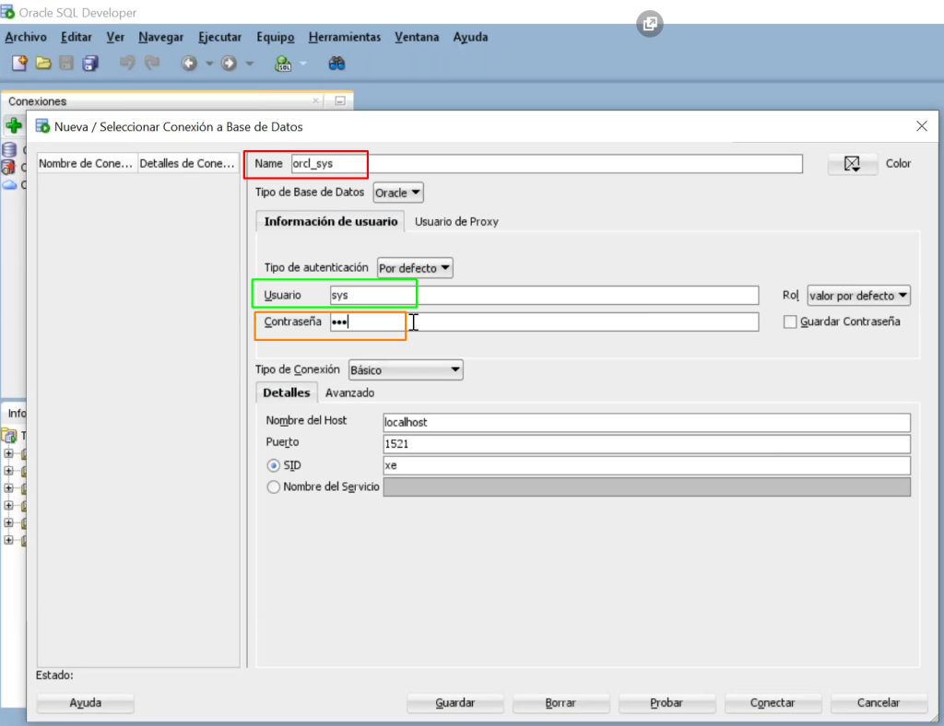Open the Ver menu

[115, 37]
